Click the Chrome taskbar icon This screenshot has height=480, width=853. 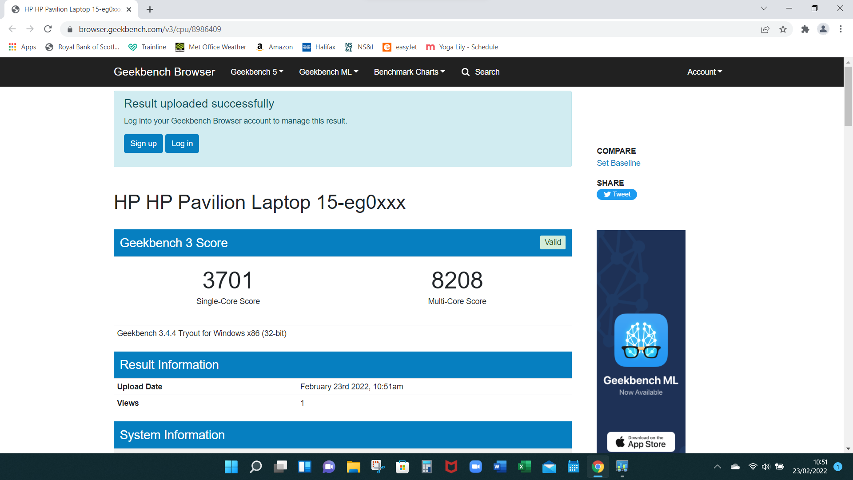coord(598,467)
